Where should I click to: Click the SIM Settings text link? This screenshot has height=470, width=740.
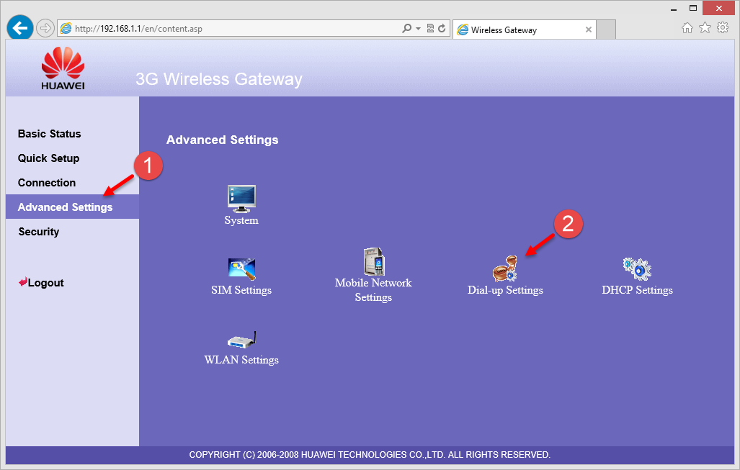[241, 290]
